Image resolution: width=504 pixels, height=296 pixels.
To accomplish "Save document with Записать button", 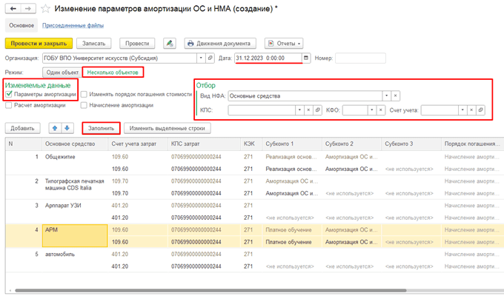I will tap(93, 44).
